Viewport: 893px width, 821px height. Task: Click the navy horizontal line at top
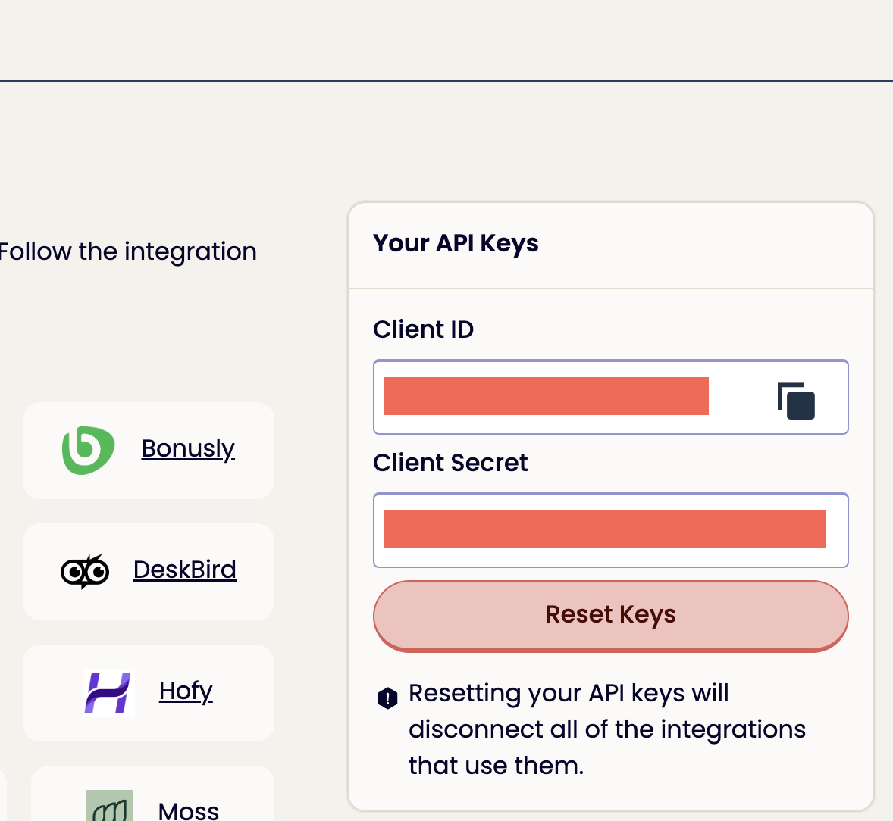[446, 81]
